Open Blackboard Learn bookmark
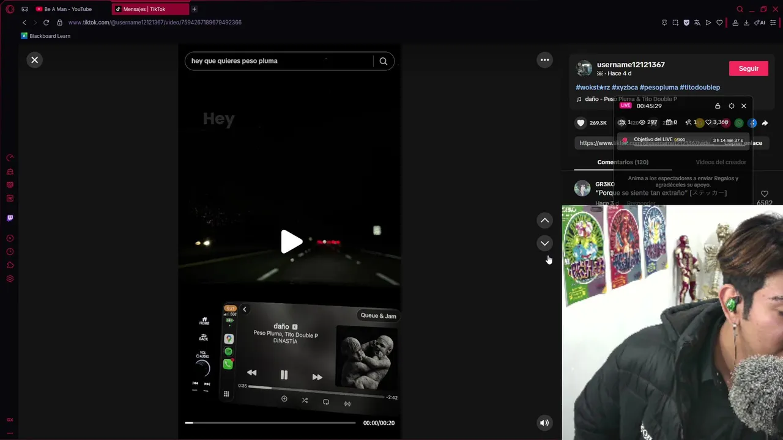Image resolution: width=783 pixels, height=440 pixels. (46, 36)
